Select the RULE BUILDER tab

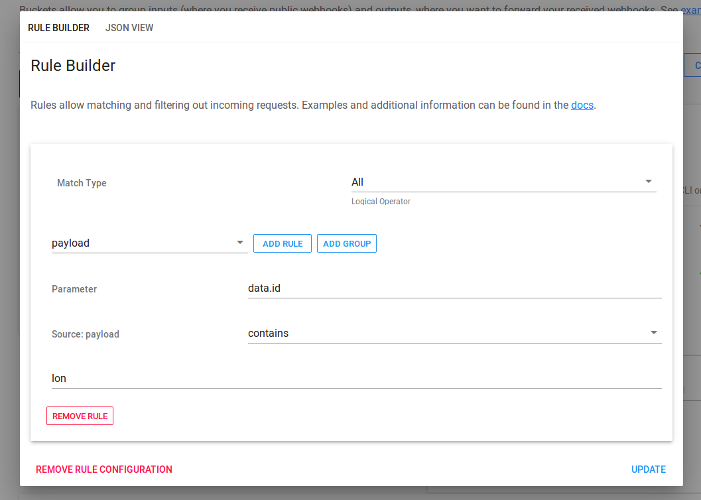click(x=58, y=27)
